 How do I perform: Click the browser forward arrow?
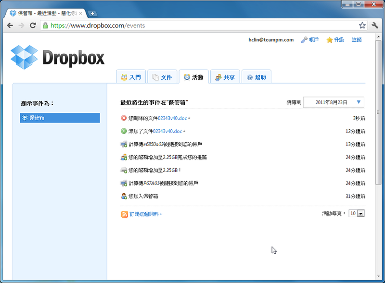[21, 25]
